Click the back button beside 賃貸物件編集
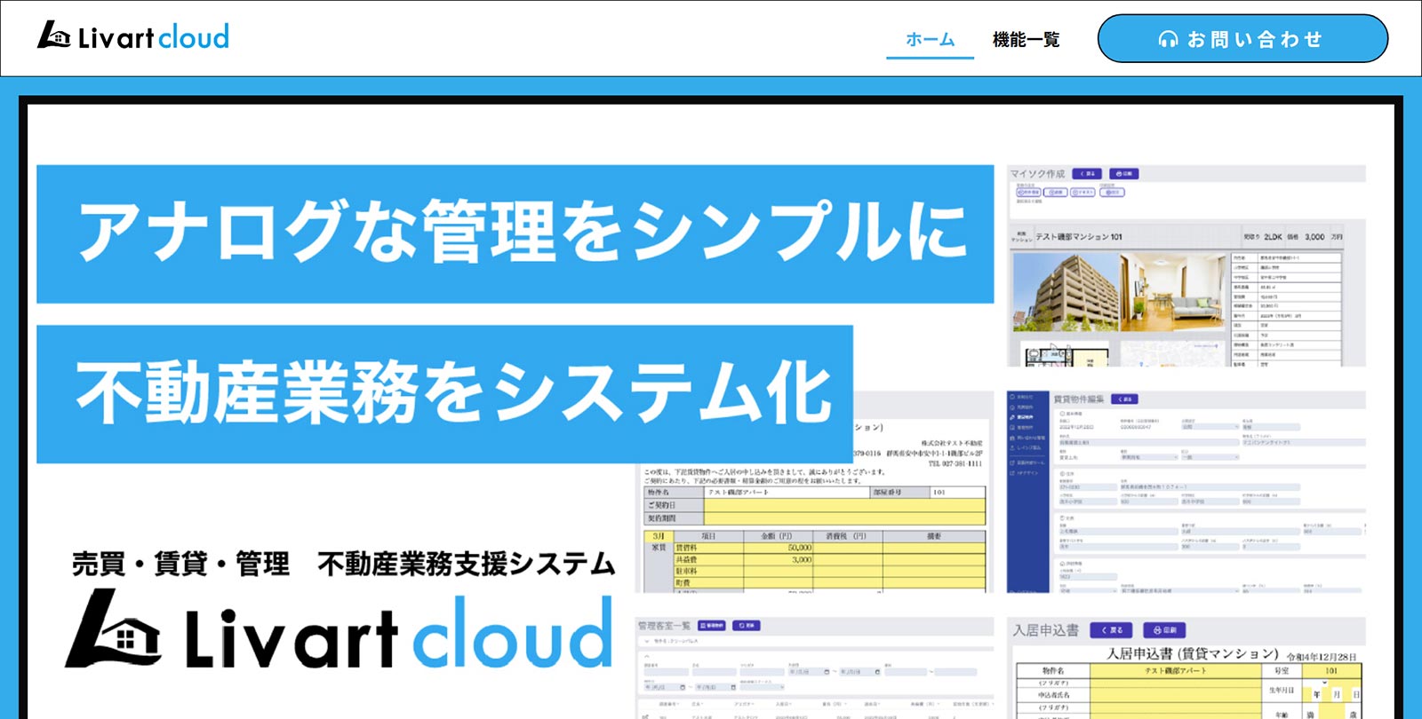This screenshot has height=719, width=1422. pos(1123,399)
